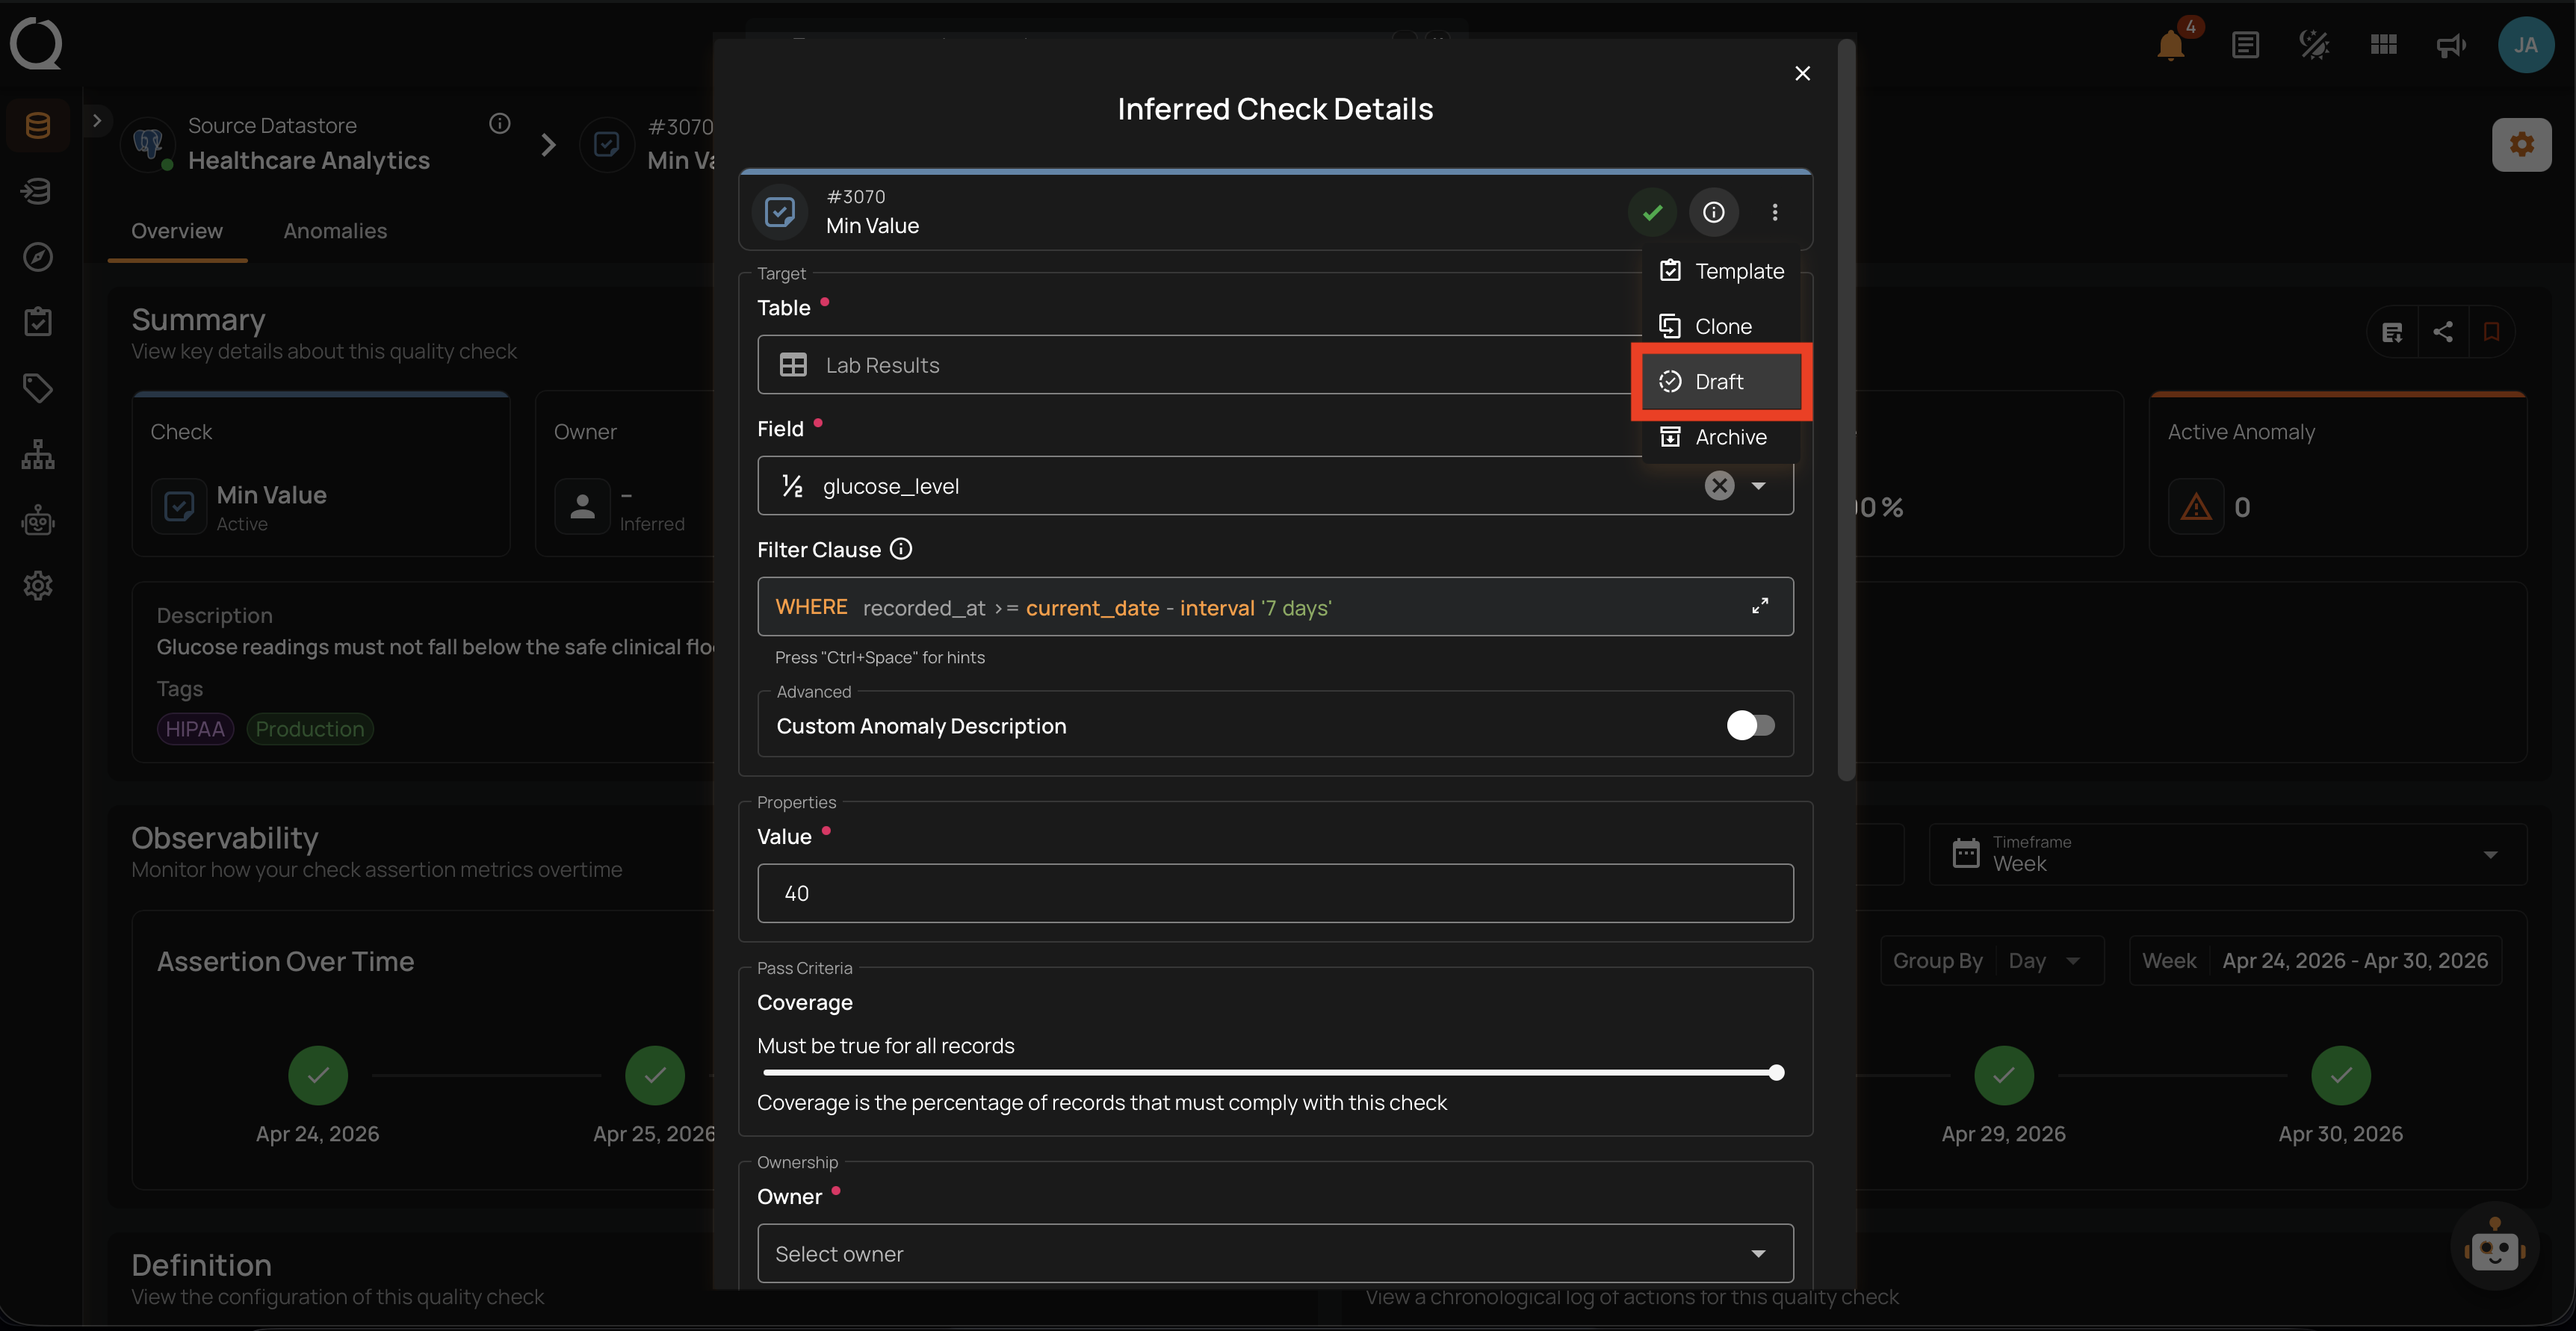
Task: Open the Week date range Apr 24 - Apr 30 picker
Action: (x=2314, y=961)
